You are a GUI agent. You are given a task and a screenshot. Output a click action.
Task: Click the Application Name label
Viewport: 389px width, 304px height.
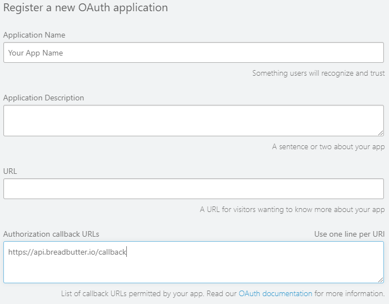pyautogui.click(x=34, y=35)
